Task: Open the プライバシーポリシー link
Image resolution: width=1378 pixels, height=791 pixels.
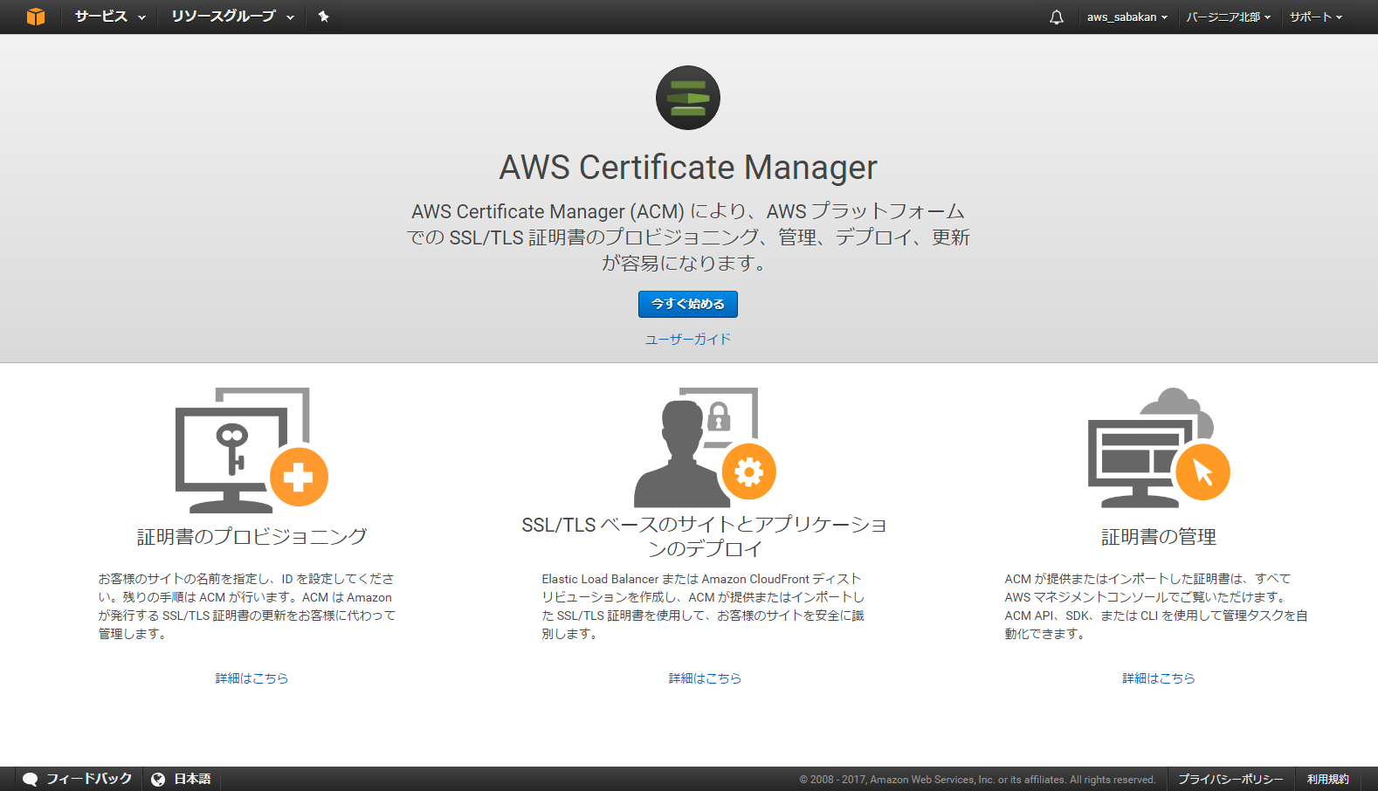Action: pos(1230,780)
